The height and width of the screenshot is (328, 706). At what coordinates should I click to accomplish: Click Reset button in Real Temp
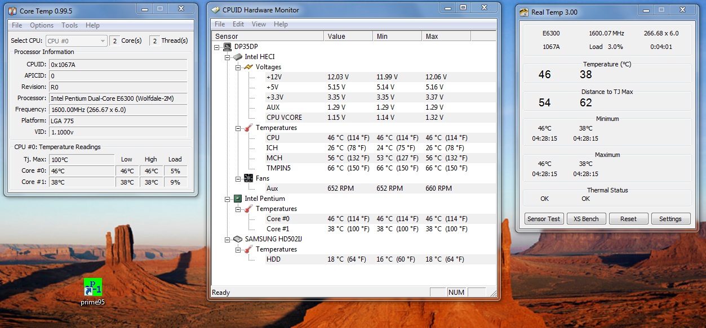point(628,219)
